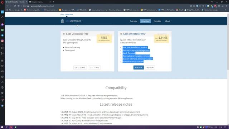Open the Empty Standby List bookmark
This screenshot has height=129, width=229.
192,10
